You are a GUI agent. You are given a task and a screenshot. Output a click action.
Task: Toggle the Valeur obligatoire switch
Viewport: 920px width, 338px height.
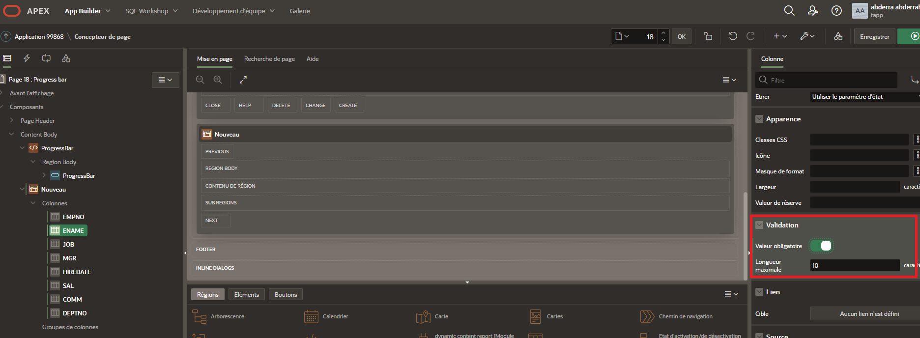pyautogui.click(x=821, y=246)
